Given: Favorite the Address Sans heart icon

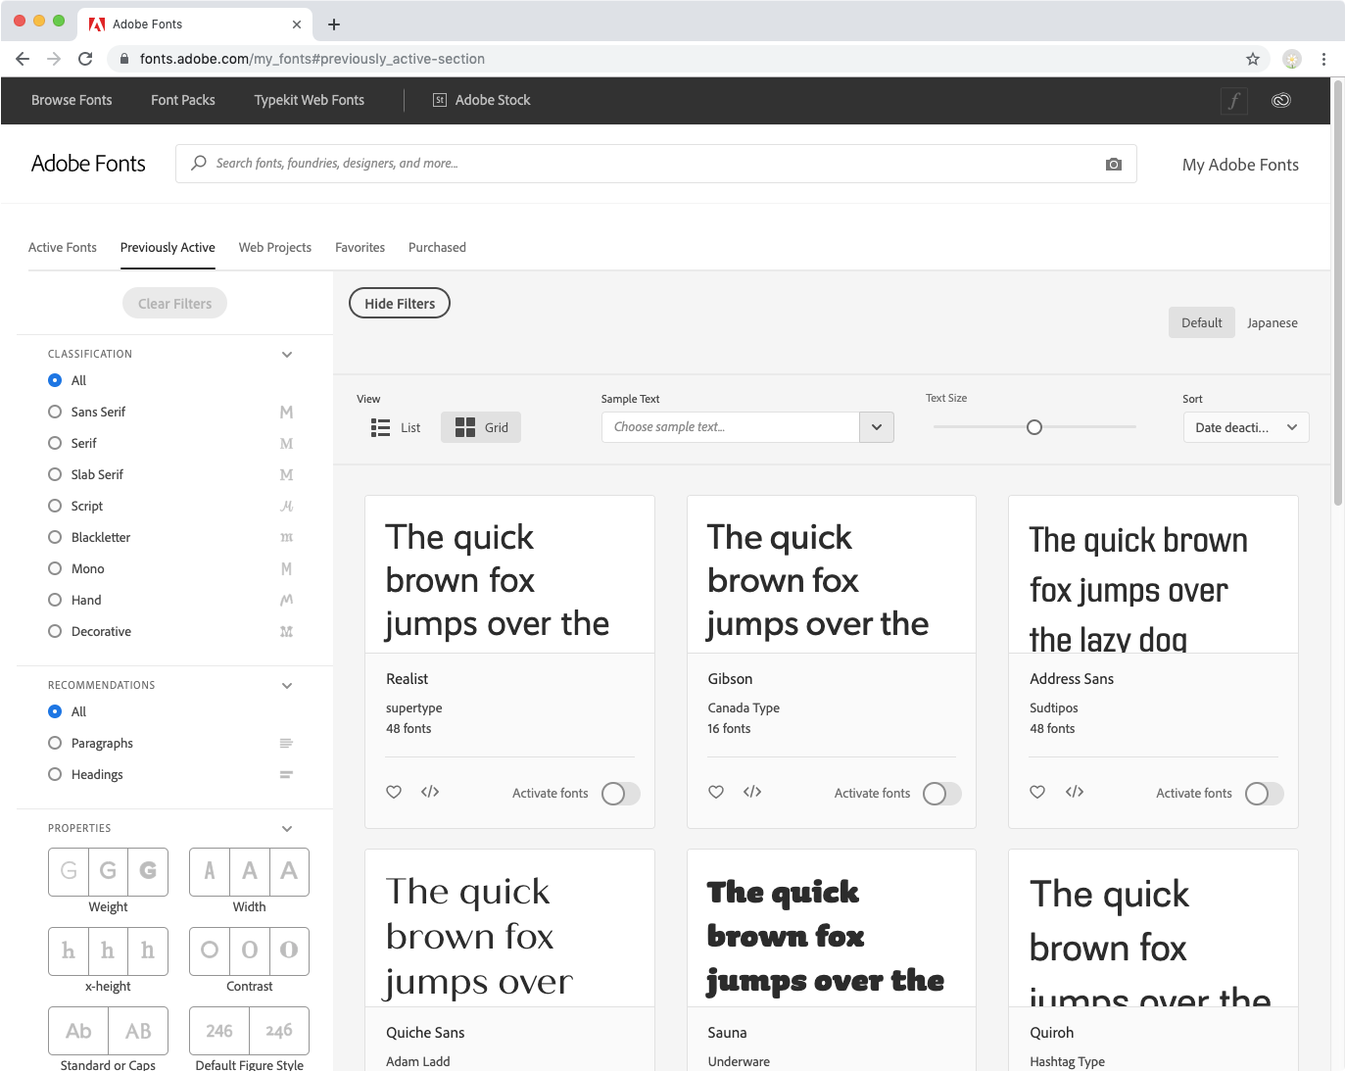Looking at the screenshot, I should tap(1037, 792).
